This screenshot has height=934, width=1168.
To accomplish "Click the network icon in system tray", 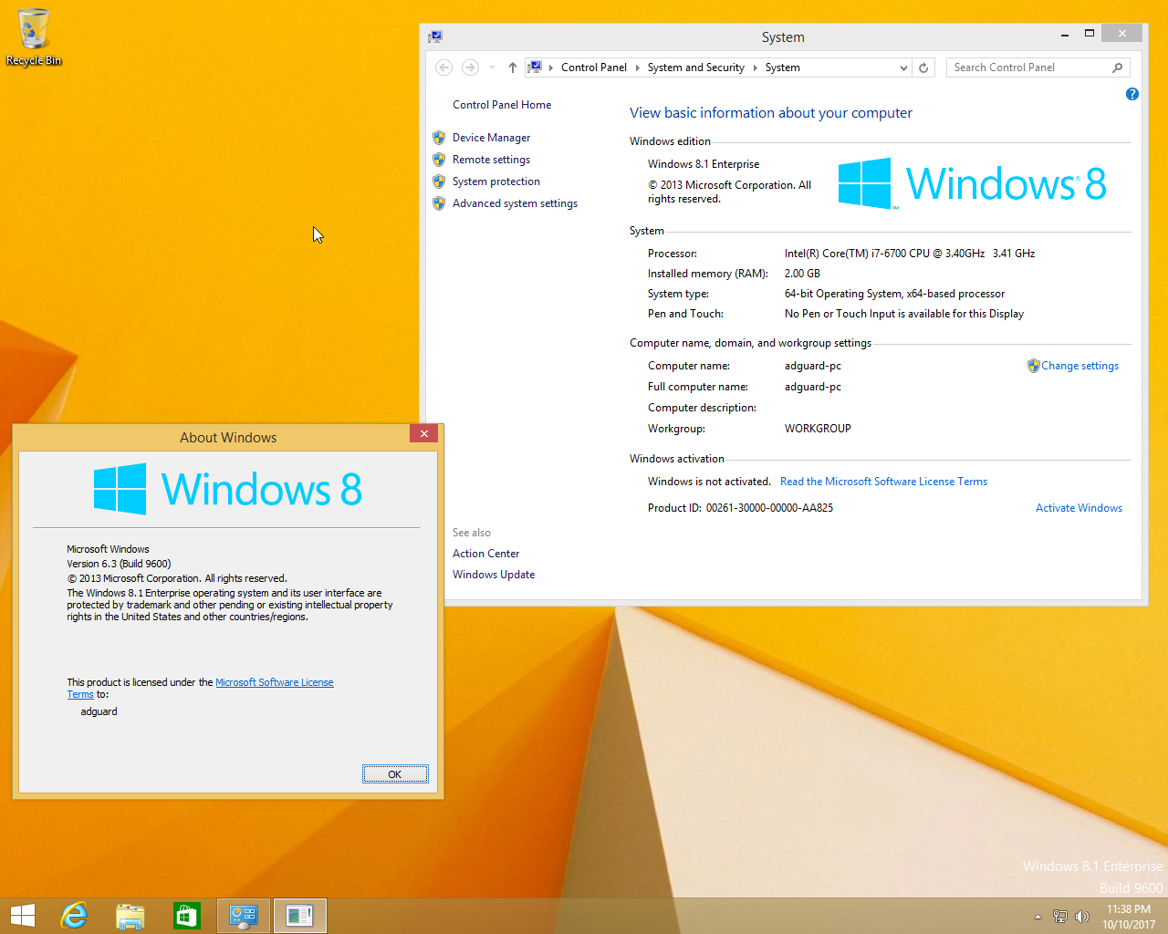I will pos(1059,917).
